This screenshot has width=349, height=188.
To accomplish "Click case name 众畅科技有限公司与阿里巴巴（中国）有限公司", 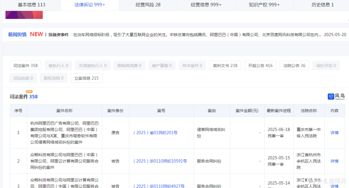I will pyautogui.click(x=64, y=161).
